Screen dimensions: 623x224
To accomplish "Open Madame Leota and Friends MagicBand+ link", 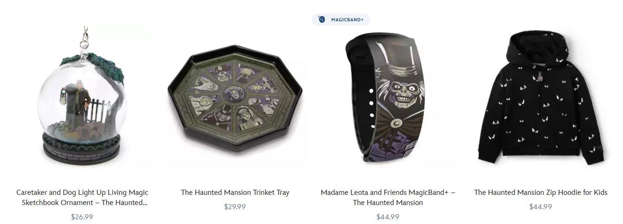I will tap(388, 197).
